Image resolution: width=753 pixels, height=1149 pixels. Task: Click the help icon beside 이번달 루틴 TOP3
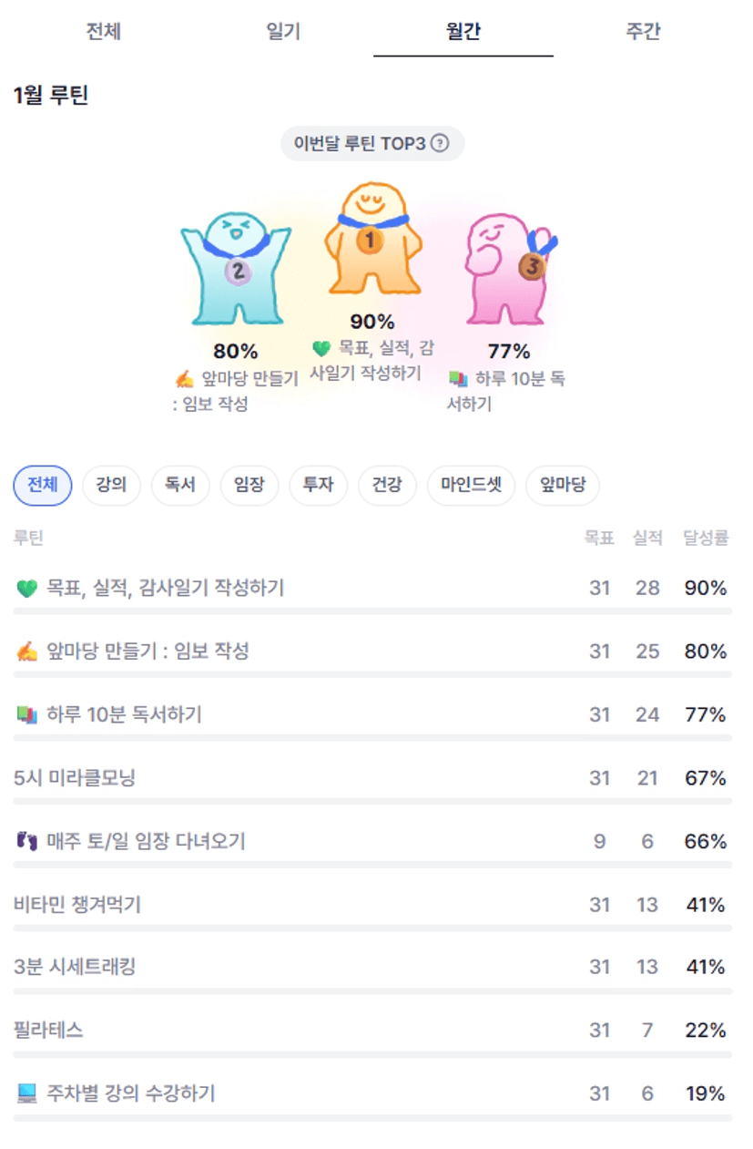tap(440, 143)
